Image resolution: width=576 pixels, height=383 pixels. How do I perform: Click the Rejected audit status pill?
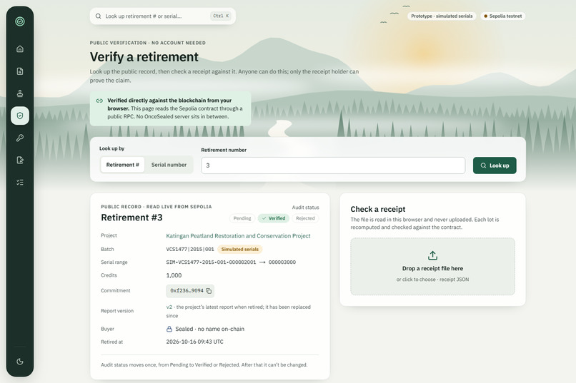[x=305, y=218]
